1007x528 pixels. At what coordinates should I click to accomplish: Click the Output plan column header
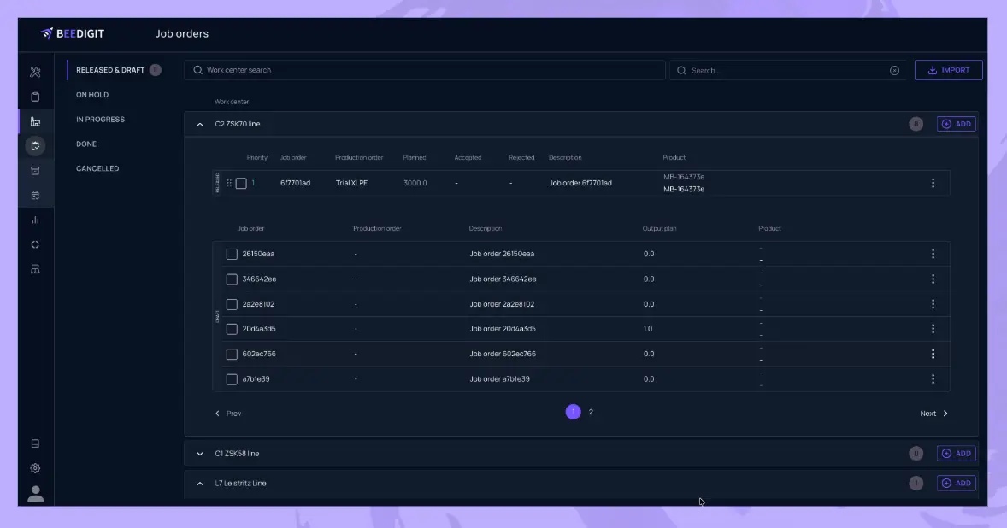coord(660,228)
